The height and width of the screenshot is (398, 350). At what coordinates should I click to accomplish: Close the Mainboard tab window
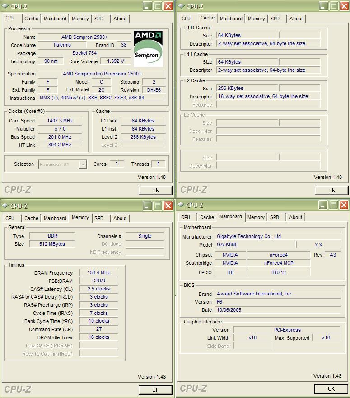[344, 205]
